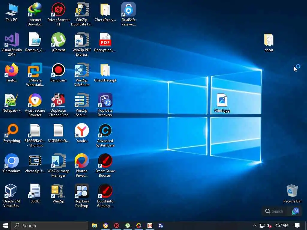Click the red play-style taskbar app icon
This screenshot has width=307, height=230.
click(x=150, y=226)
